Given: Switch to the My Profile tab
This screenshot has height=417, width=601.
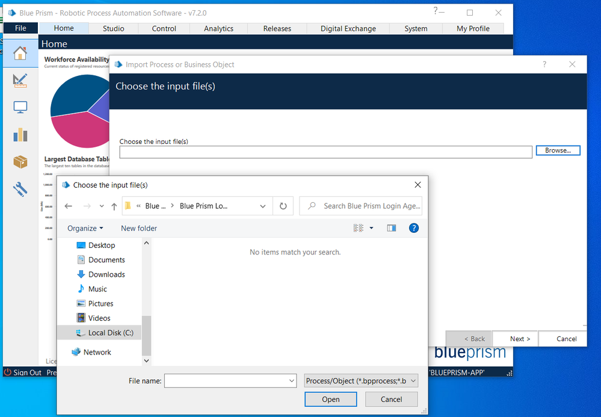Looking at the screenshot, I should click(x=473, y=28).
